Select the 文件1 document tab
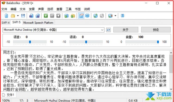This screenshot has width=174, height=102. tap(8, 95)
